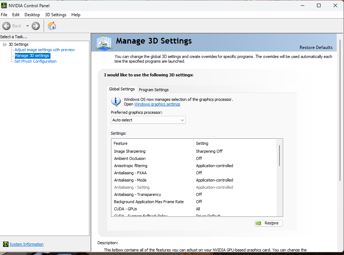
Task: Collapse the 3D Settings tree node
Action: [x=4, y=44]
